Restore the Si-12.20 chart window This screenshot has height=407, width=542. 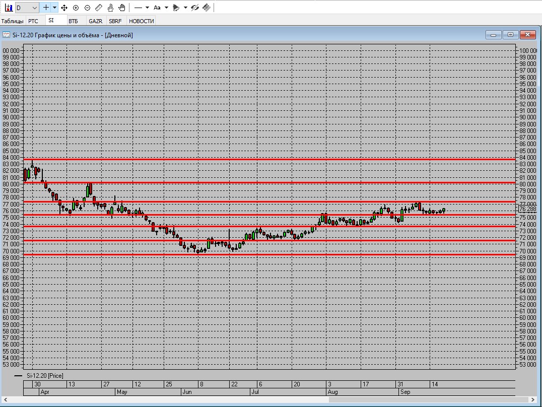[511, 35]
